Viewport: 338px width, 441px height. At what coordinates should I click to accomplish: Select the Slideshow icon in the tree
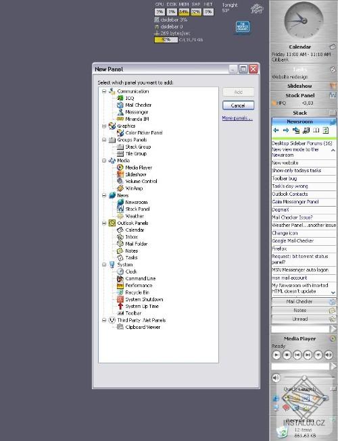[120, 174]
